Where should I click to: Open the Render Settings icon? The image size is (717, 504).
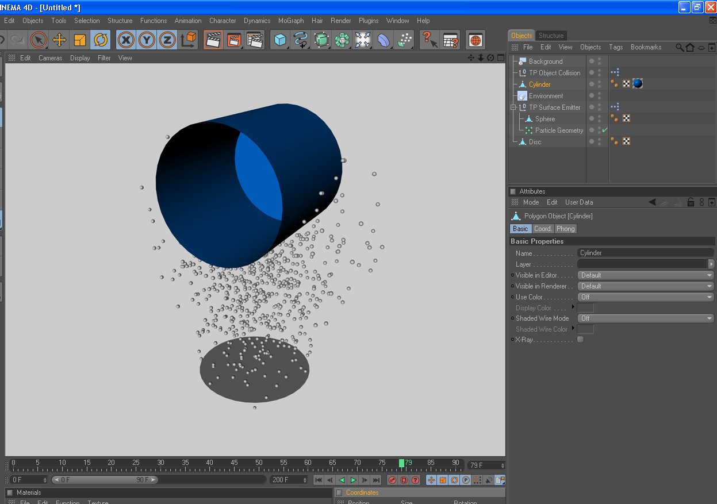[x=255, y=40]
